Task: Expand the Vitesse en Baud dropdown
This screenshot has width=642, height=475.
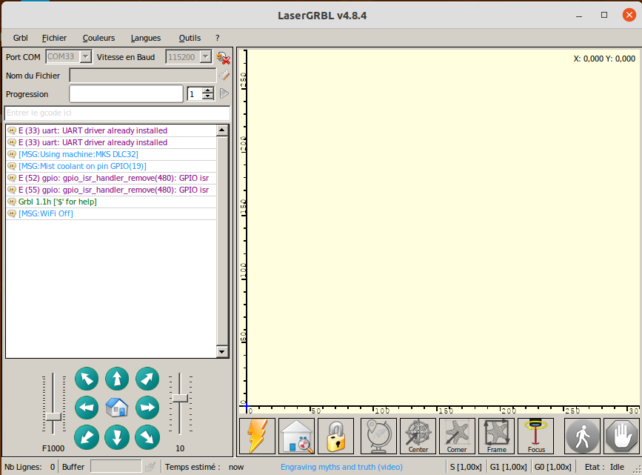Action: coord(206,56)
